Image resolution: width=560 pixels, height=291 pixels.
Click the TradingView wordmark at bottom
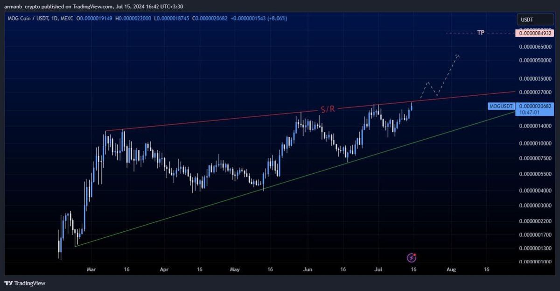tap(30, 283)
